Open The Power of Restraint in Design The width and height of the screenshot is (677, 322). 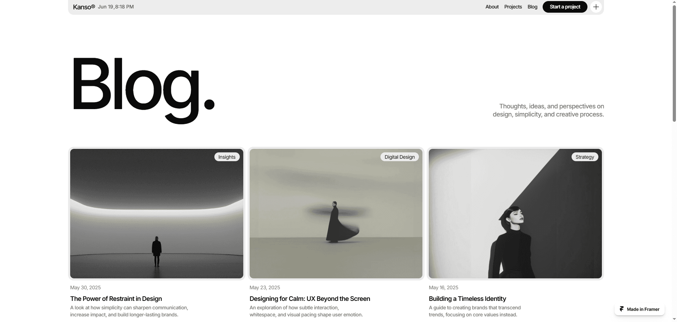click(116, 299)
